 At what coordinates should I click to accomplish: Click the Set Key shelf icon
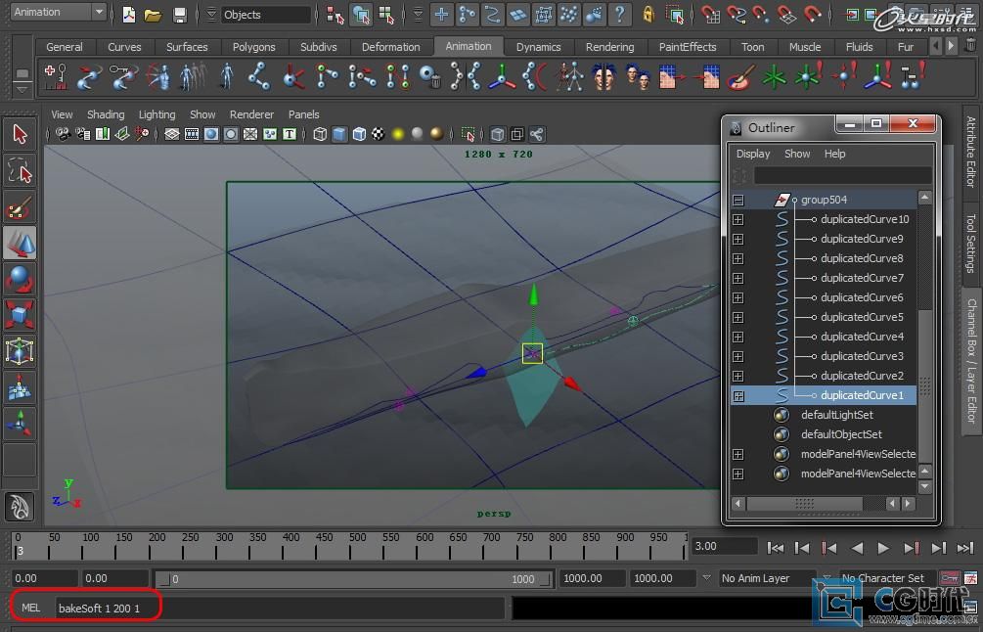point(56,77)
